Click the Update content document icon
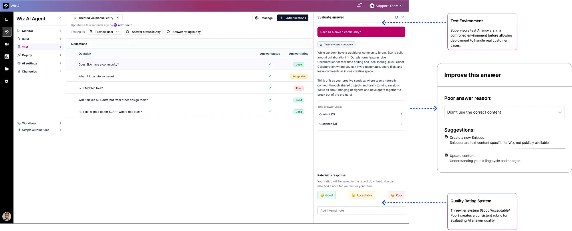 (446, 155)
